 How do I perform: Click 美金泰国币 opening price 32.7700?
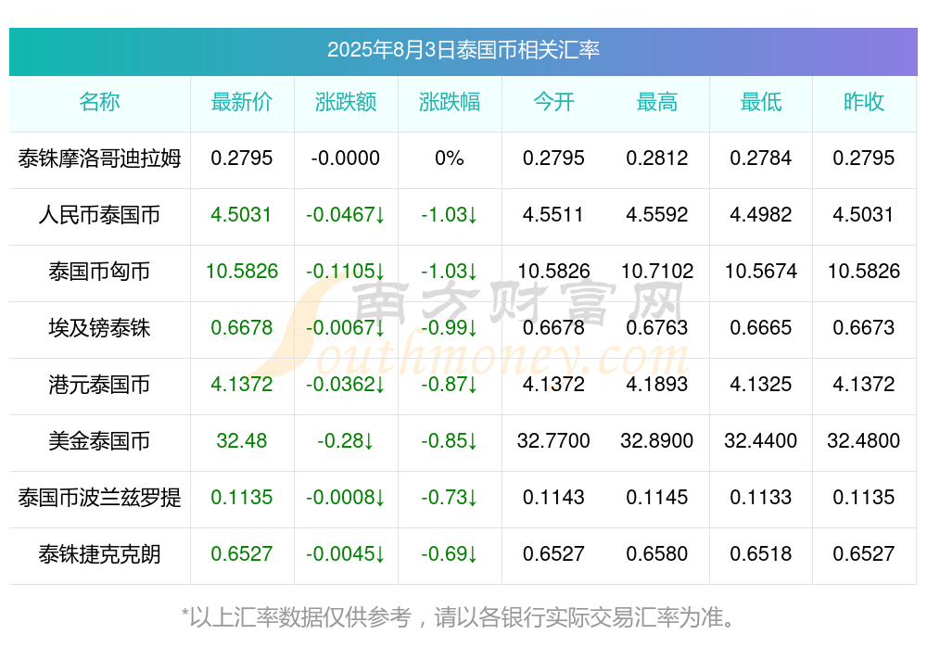[553, 441]
